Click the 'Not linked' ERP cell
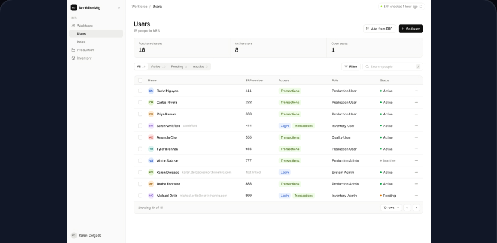The image size is (497, 243). [253, 173]
